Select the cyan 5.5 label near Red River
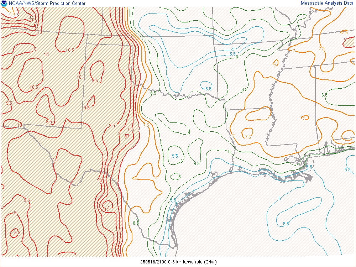356x267 pixels. (208, 89)
